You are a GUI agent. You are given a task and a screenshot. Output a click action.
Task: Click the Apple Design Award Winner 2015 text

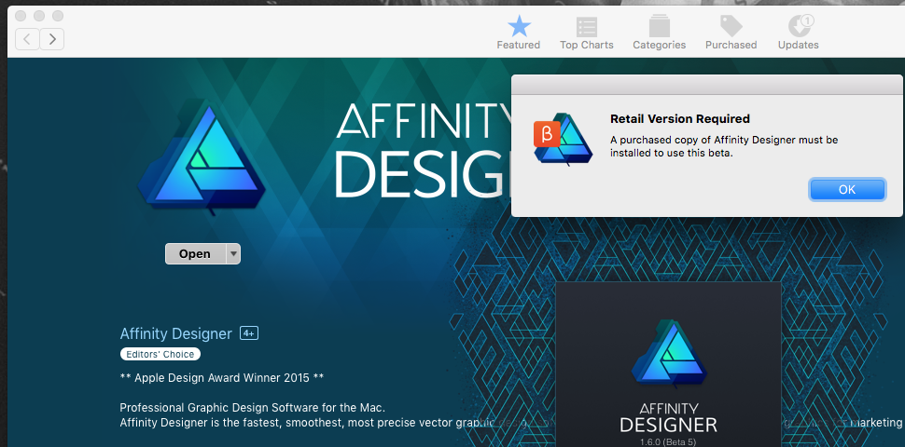(222, 378)
